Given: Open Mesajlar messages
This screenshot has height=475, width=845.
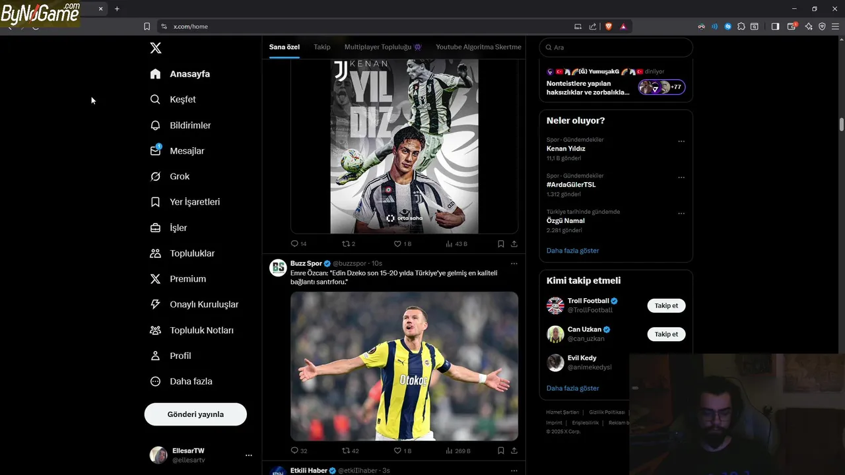Looking at the screenshot, I should [x=178, y=151].
